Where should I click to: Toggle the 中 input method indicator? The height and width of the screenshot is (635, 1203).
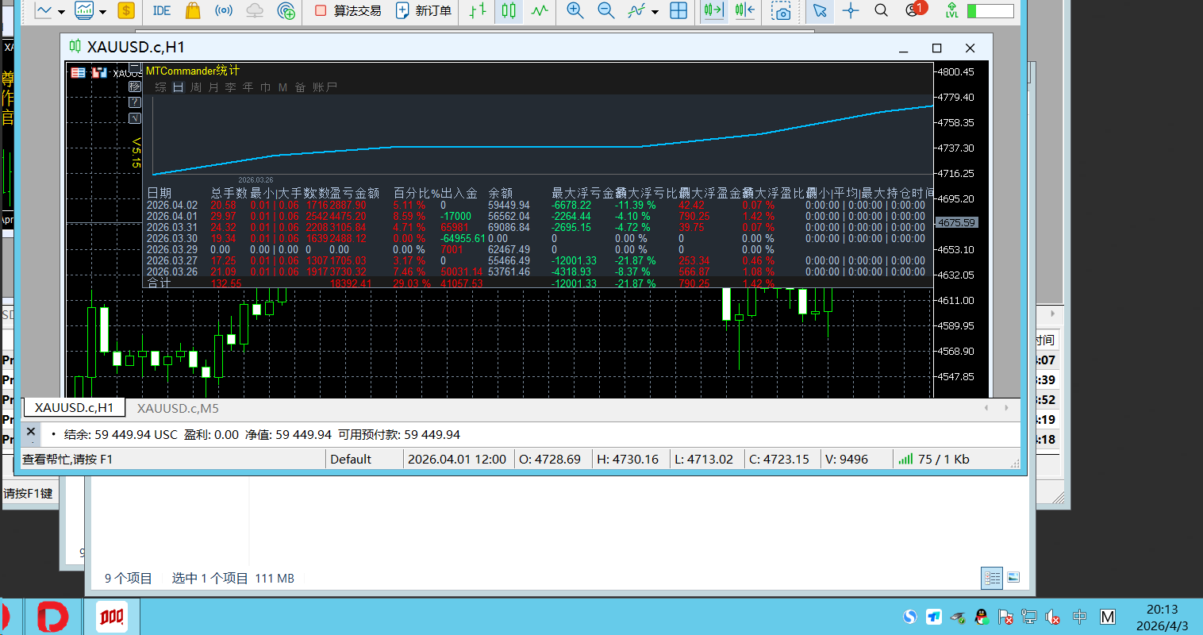[x=1079, y=617]
